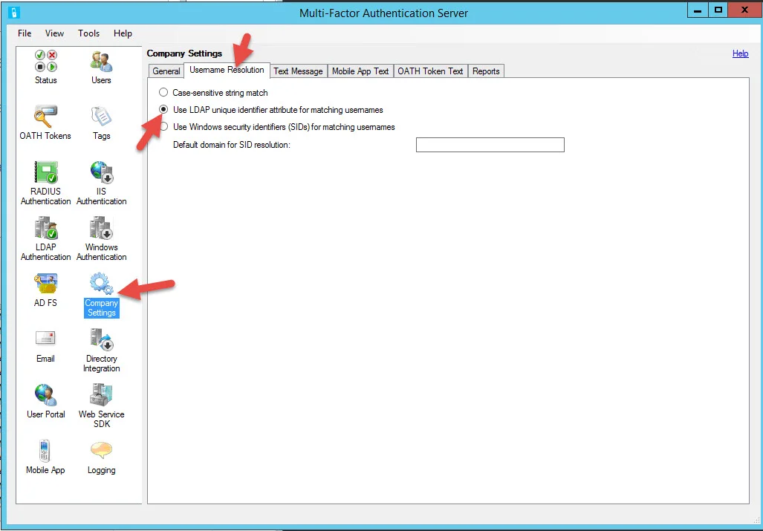Open the User Portal icon
The width and height of the screenshot is (763, 531).
[x=46, y=395]
